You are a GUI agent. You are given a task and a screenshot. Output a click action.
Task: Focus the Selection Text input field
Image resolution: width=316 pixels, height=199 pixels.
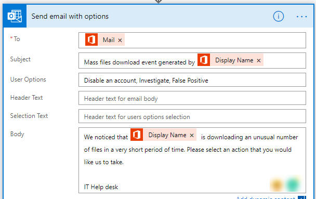pyautogui.click(x=192, y=116)
